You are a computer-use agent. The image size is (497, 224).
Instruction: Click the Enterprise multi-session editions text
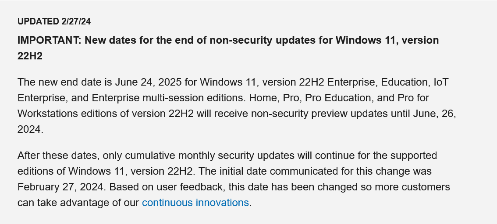(169, 98)
